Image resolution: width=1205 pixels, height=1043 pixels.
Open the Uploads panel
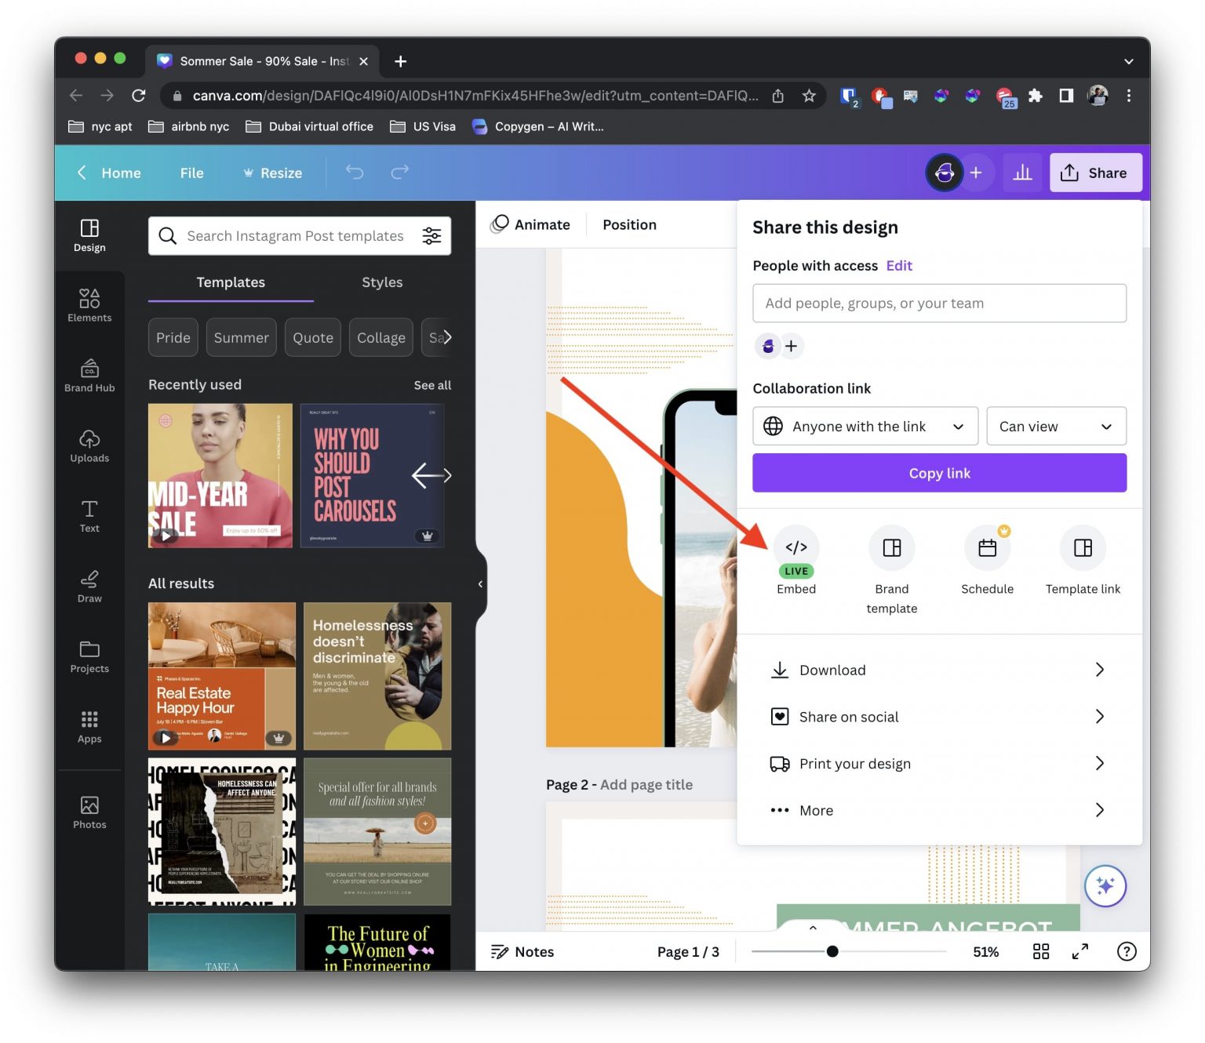(89, 445)
